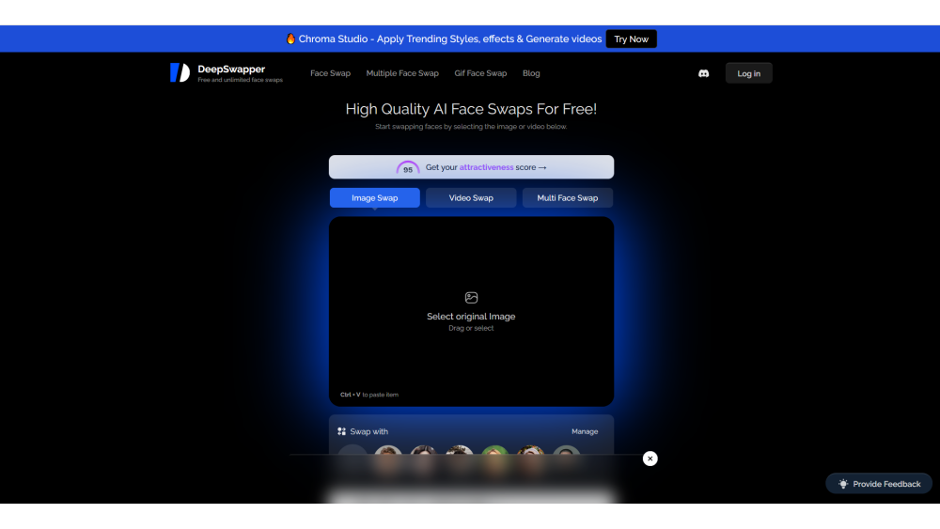The image size is (940, 529).
Task: Click the Swap with faces icon
Action: tap(341, 432)
